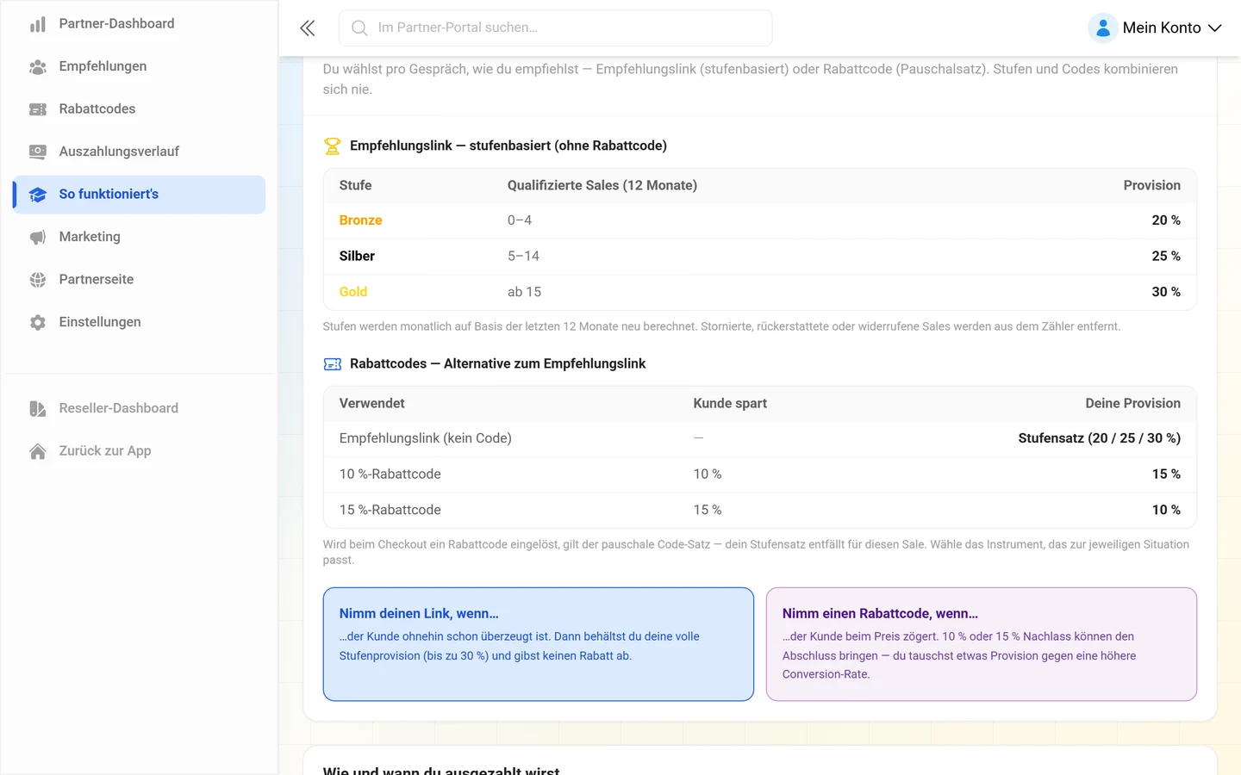Click the 'Provision' column header
Viewport: 1241px width, 775px height.
point(1151,185)
